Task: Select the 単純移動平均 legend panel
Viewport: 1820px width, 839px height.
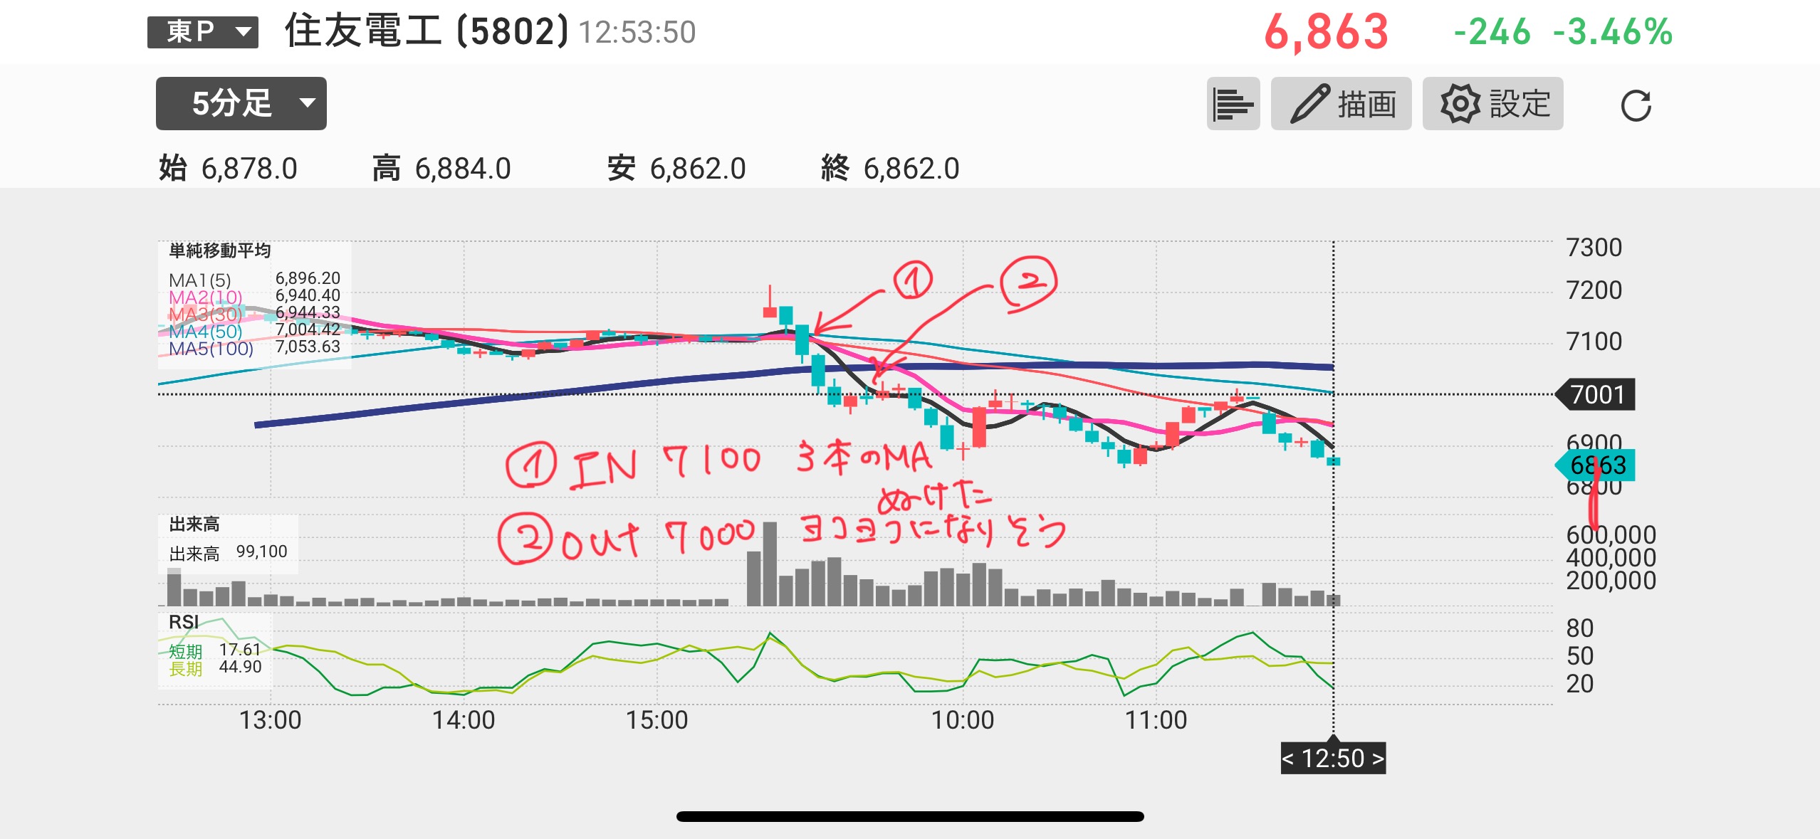Action: [x=219, y=250]
